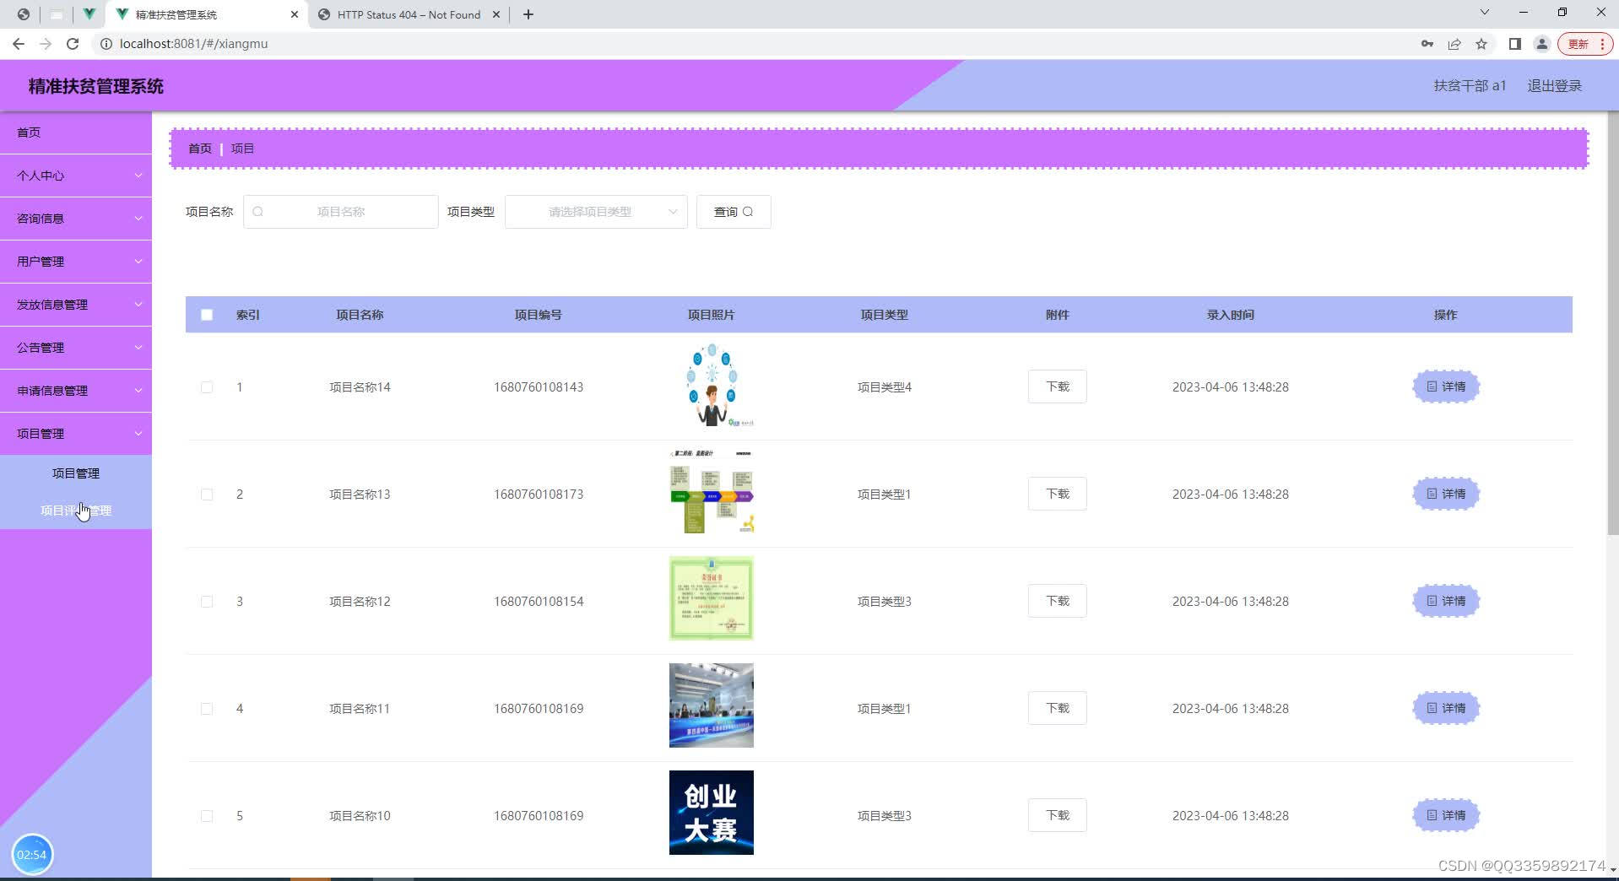Open the browser profile avatar icon
This screenshot has height=881, width=1619.
point(1541,44)
